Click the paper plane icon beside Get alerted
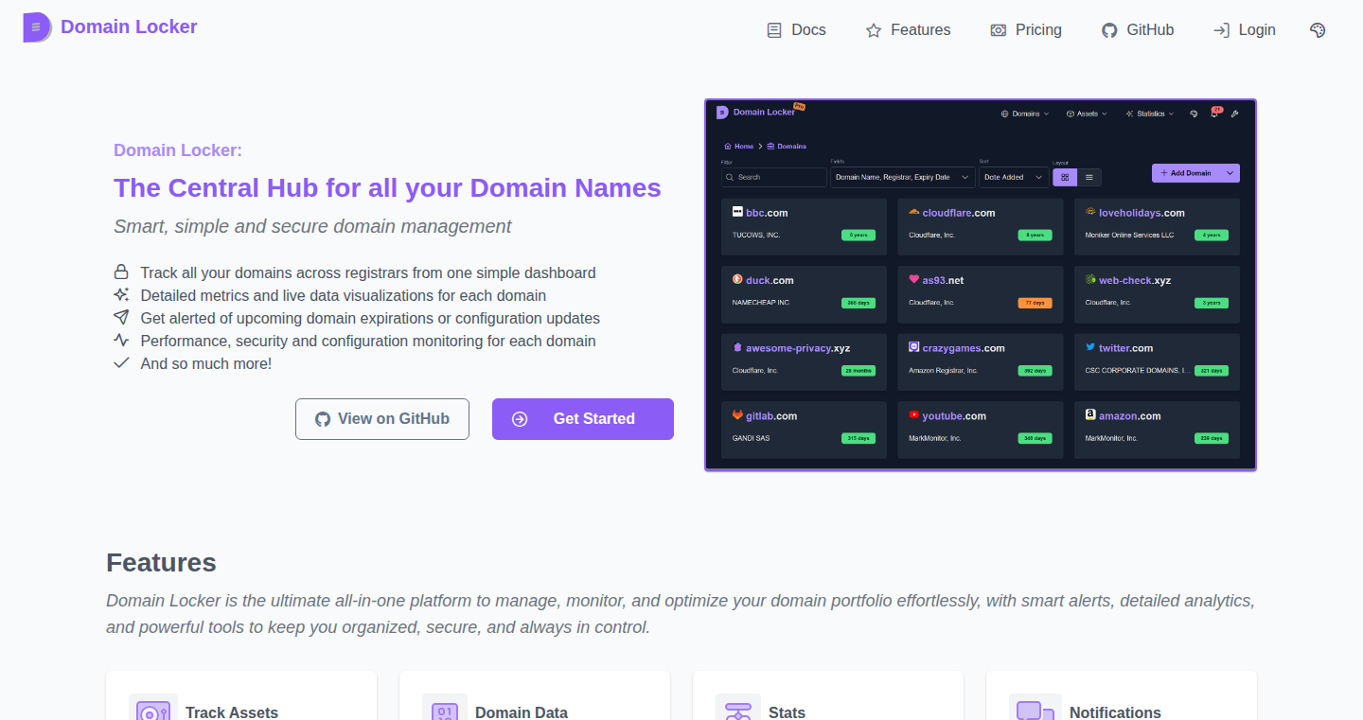 pos(121,318)
